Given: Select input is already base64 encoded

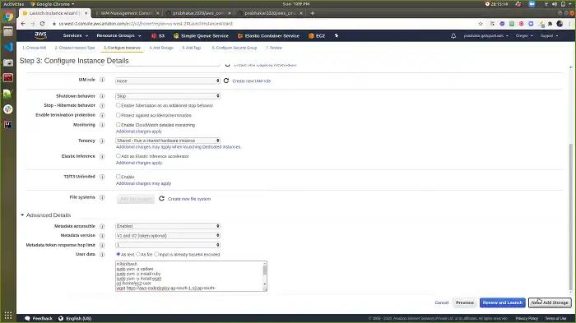Looking at the screenshot, I should pyautogui.click(x=156, y=254).
